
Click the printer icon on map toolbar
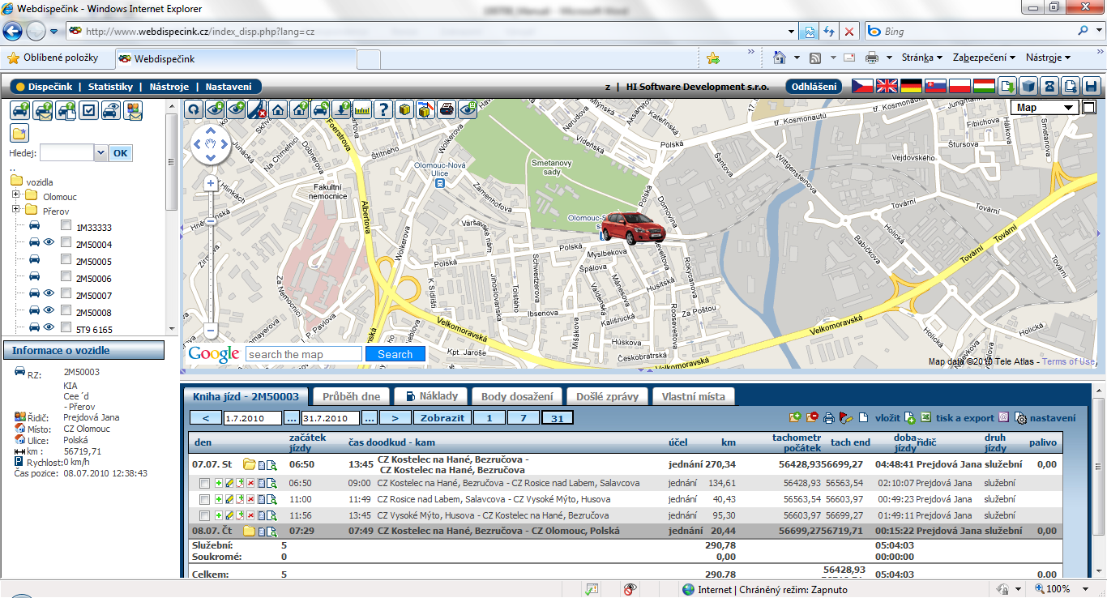tap(447, 109)
